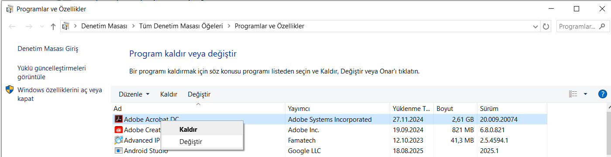Go up one folder level arrow
611x157 pixels.
53,27
